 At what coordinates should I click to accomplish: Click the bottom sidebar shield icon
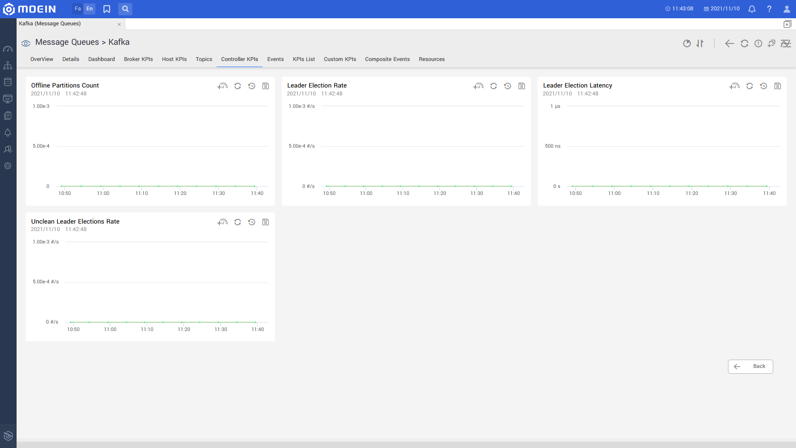(8, 436)
